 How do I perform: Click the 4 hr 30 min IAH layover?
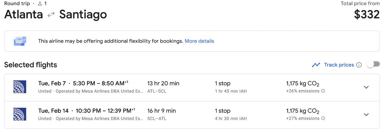pos(231,118)
